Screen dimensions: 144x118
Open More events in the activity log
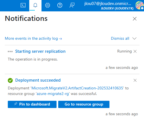pyautogui.click(x=33, y=38)
